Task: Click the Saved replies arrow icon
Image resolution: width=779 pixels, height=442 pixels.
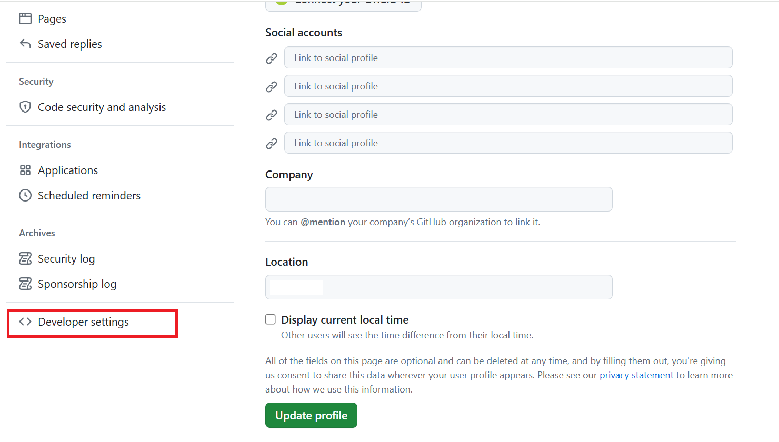Action: (25, 44)
